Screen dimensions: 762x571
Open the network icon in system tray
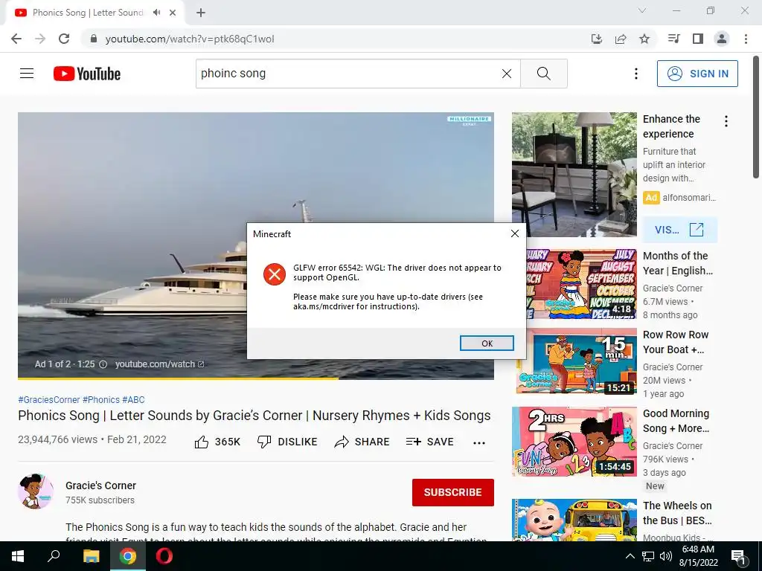click(x=648, y=556)
